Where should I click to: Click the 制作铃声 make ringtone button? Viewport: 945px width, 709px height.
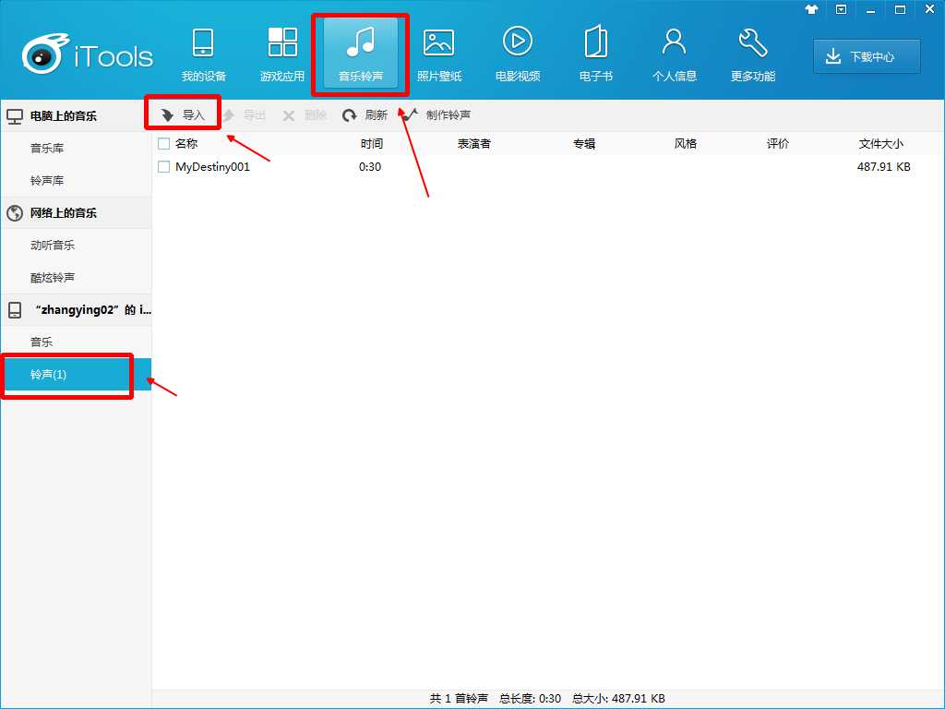[x=437, y=114]
